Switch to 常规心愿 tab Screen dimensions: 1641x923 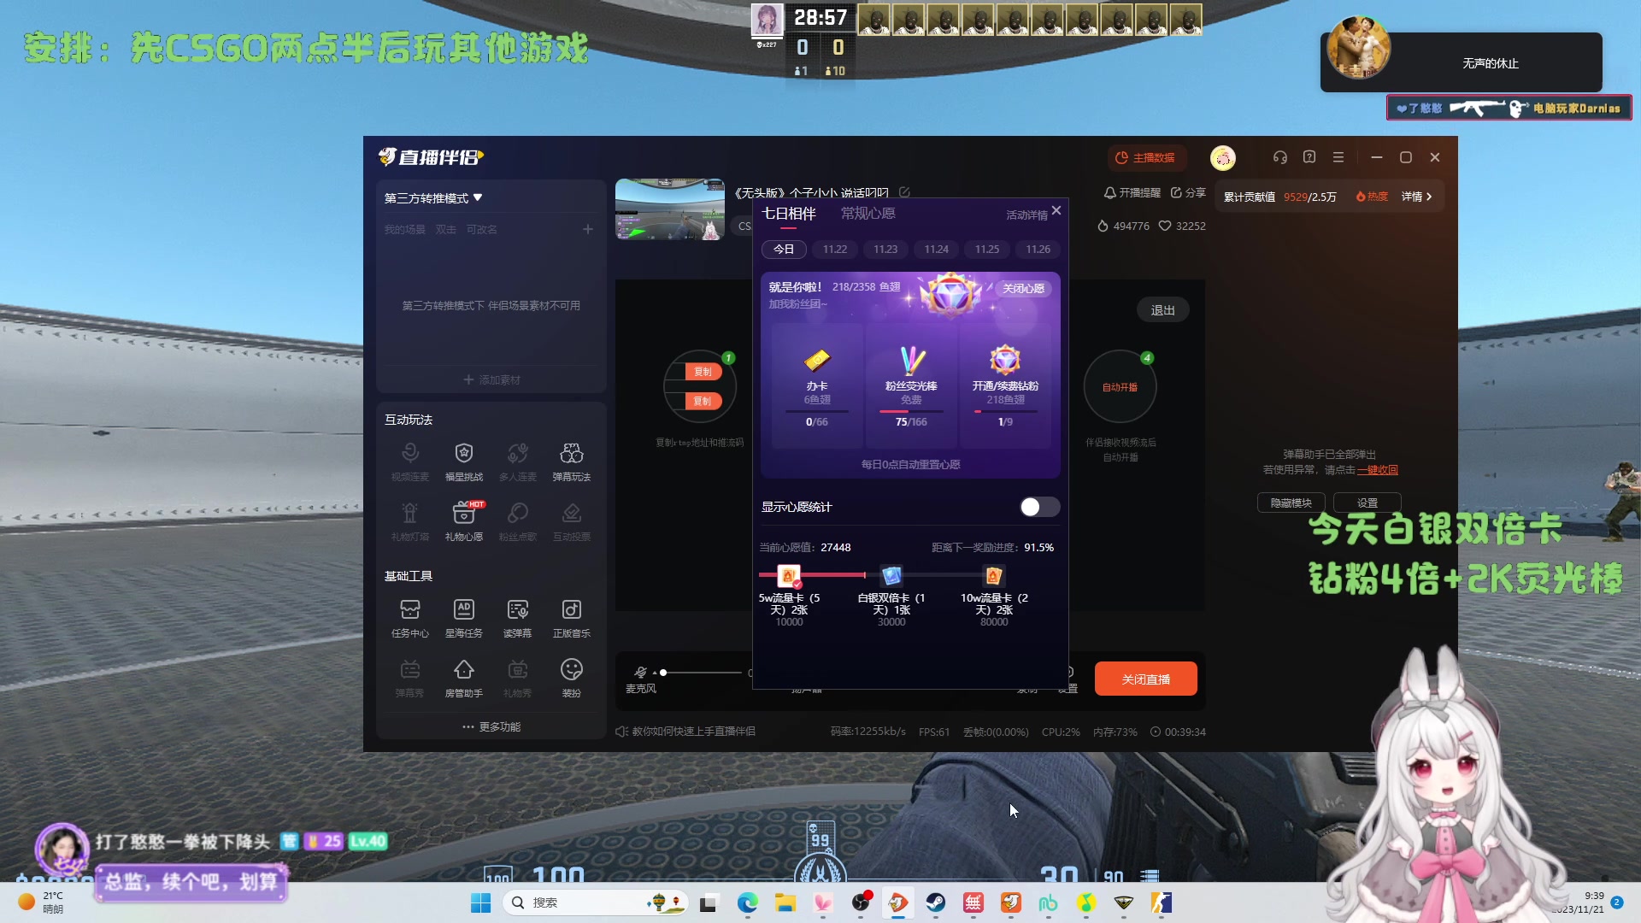click(868, 214)
